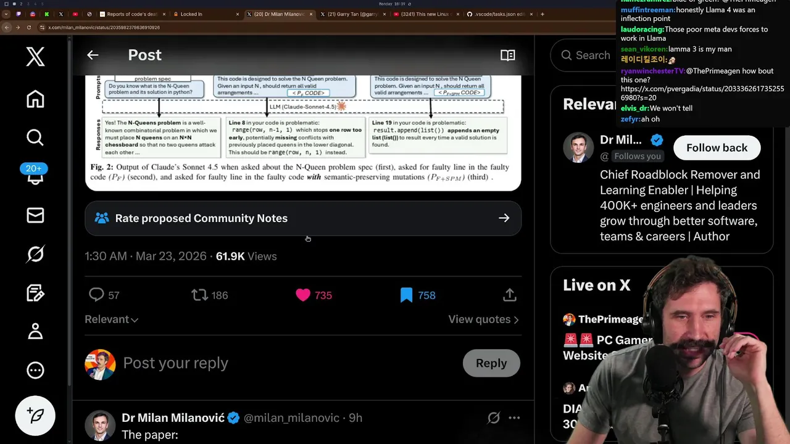
Task: Toggle the like heart showing 735
Action: [x=314, y=295]
